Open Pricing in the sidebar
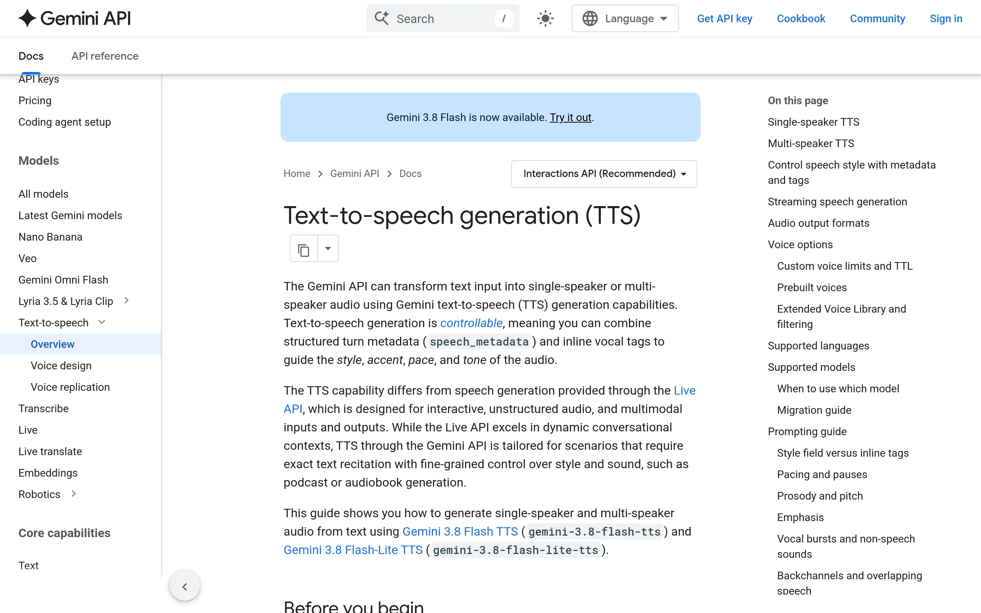981x613 pixels. click(x=35, y=100)
